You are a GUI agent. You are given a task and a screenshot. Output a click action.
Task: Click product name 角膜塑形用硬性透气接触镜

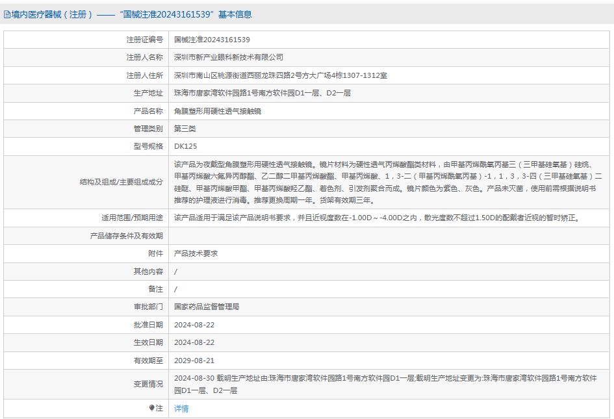click(218, 111)
